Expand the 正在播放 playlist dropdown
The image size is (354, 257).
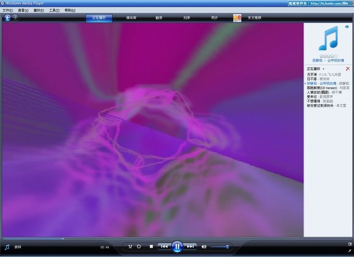(x=323, y=69)
